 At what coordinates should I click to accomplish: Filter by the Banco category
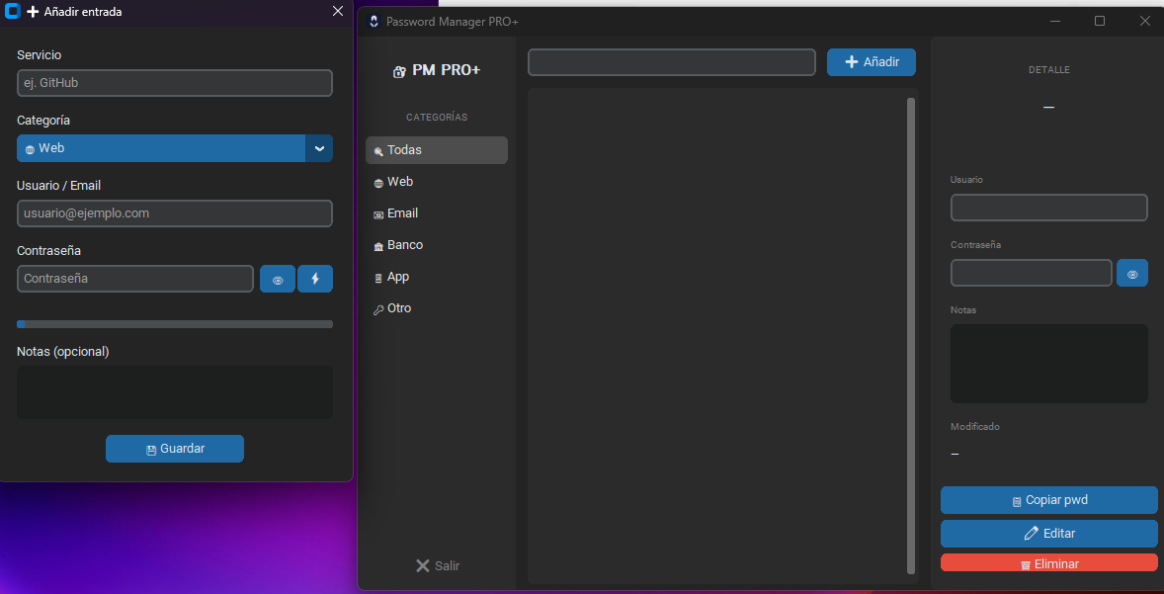click(437, 245)
